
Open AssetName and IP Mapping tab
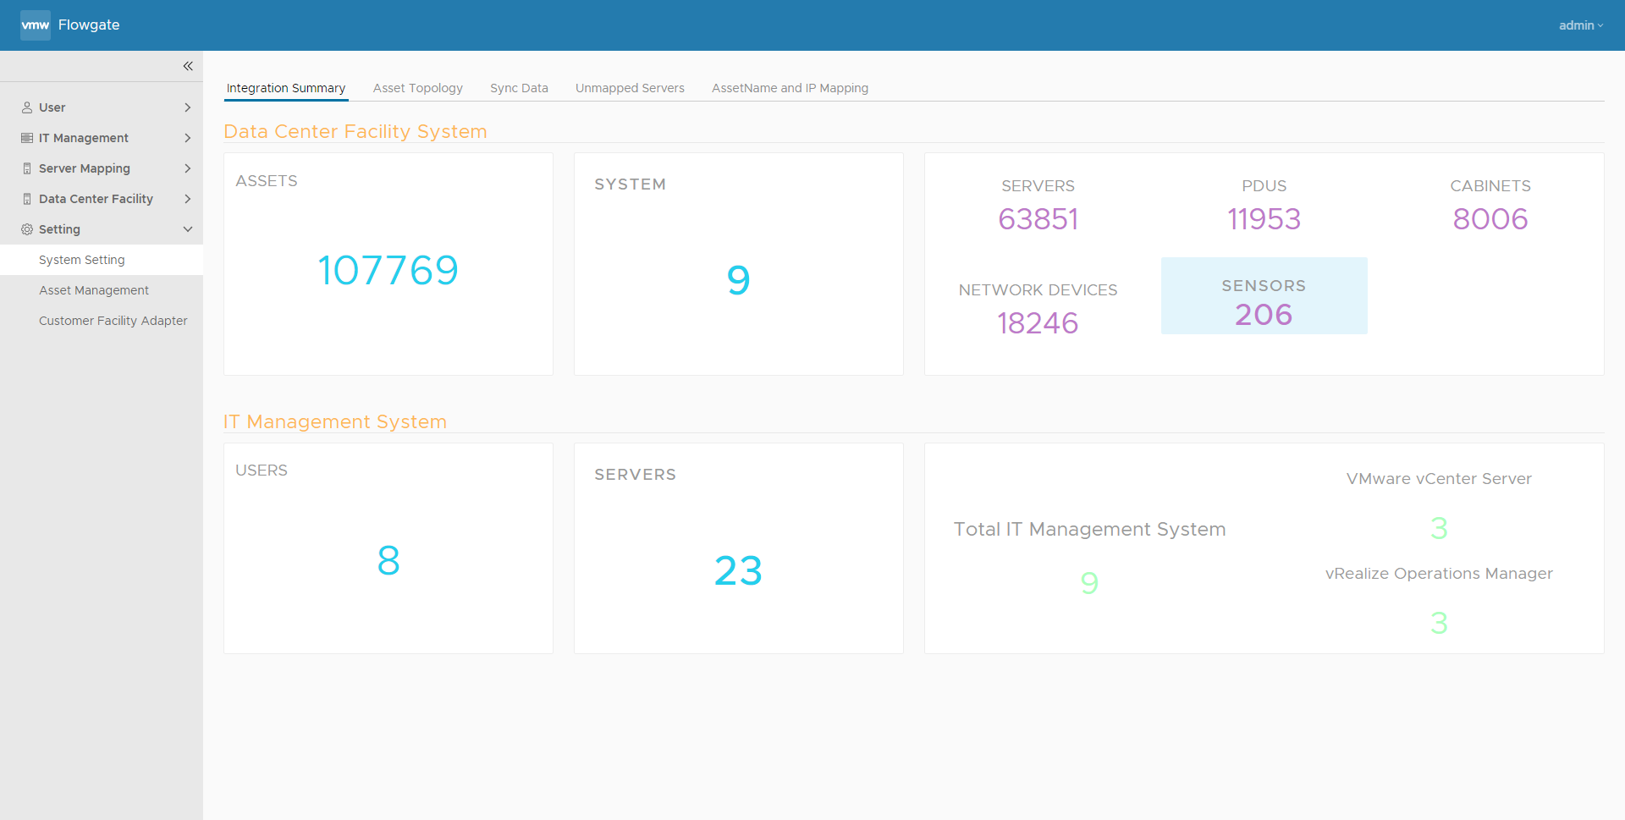790,88
